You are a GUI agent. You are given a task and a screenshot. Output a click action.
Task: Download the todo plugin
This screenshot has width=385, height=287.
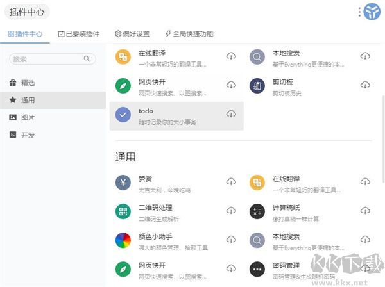231,113
